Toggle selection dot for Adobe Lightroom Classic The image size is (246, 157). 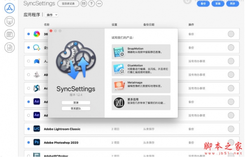coord(29,129)
